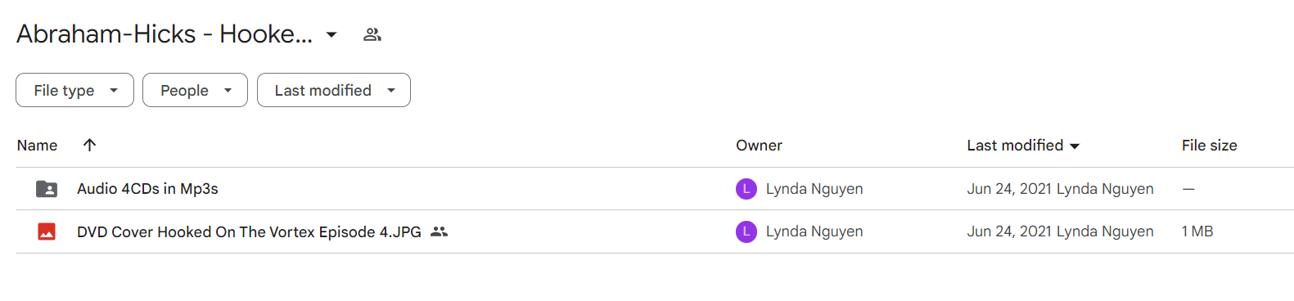Select the 1 MB file size cell
The image size is (1294, 301).
pyautogui.click(x=1197, y=231)
